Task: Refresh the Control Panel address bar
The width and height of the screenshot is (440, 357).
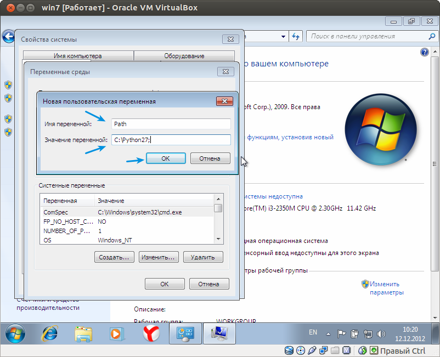Action: (296, 36)
